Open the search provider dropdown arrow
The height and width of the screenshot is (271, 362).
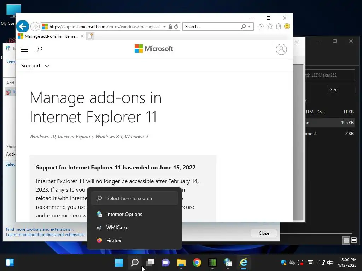coord(249,27)
